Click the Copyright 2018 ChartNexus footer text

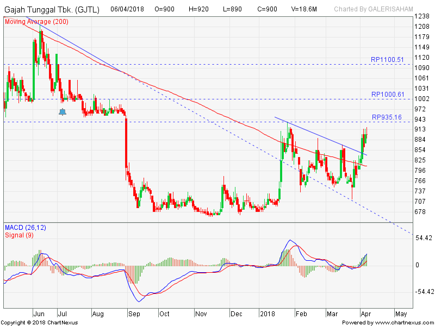click(41, 323)
